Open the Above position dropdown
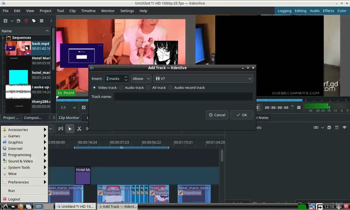This screenshot has width=350, height=210. click(141, 78)
